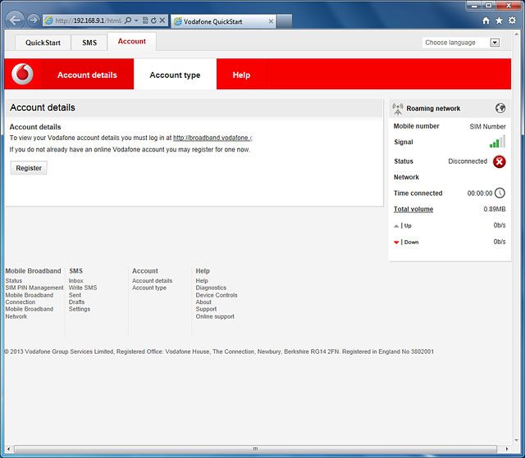Viewport: 525px width, 458px height.
Task: Open footer Write SMS link
Action: 83,288
